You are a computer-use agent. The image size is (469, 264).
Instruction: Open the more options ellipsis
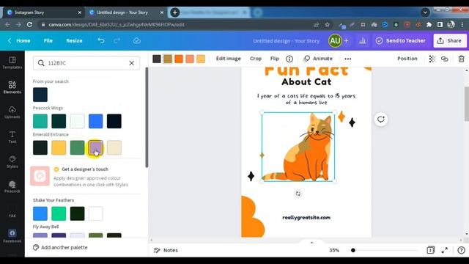tap(348, 59)
